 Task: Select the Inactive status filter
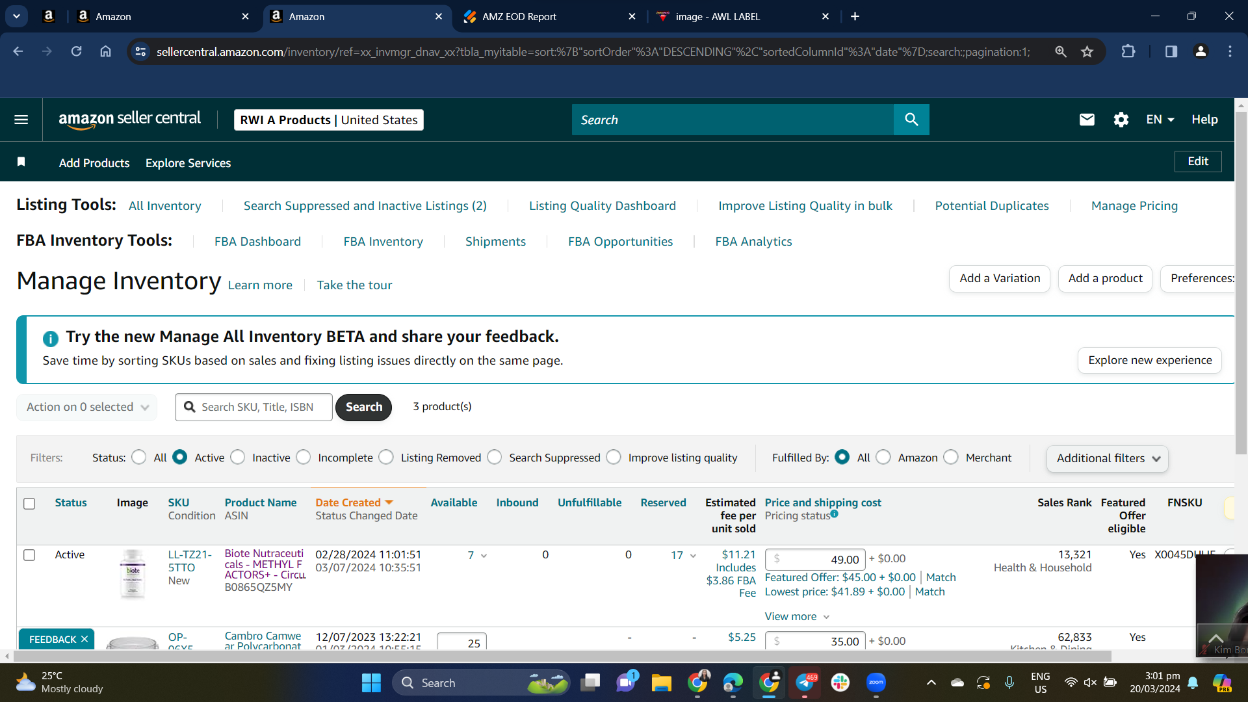(238, 457)
